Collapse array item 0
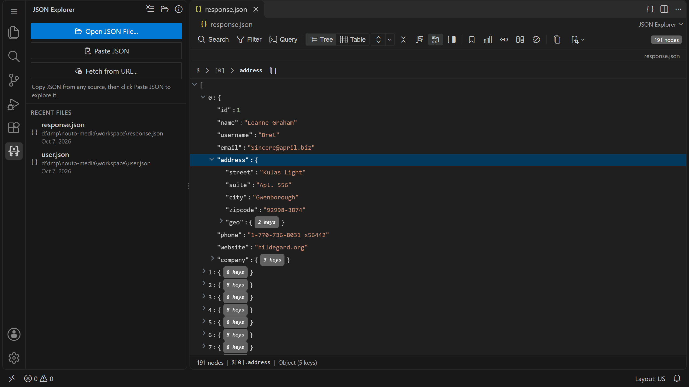689x387 pixels. pos(203,97)
